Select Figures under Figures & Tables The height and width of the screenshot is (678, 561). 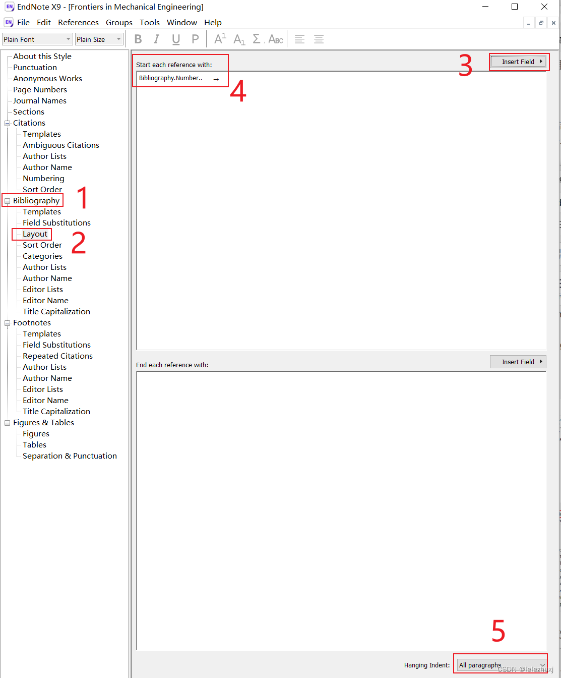click(x=36, y=434)
